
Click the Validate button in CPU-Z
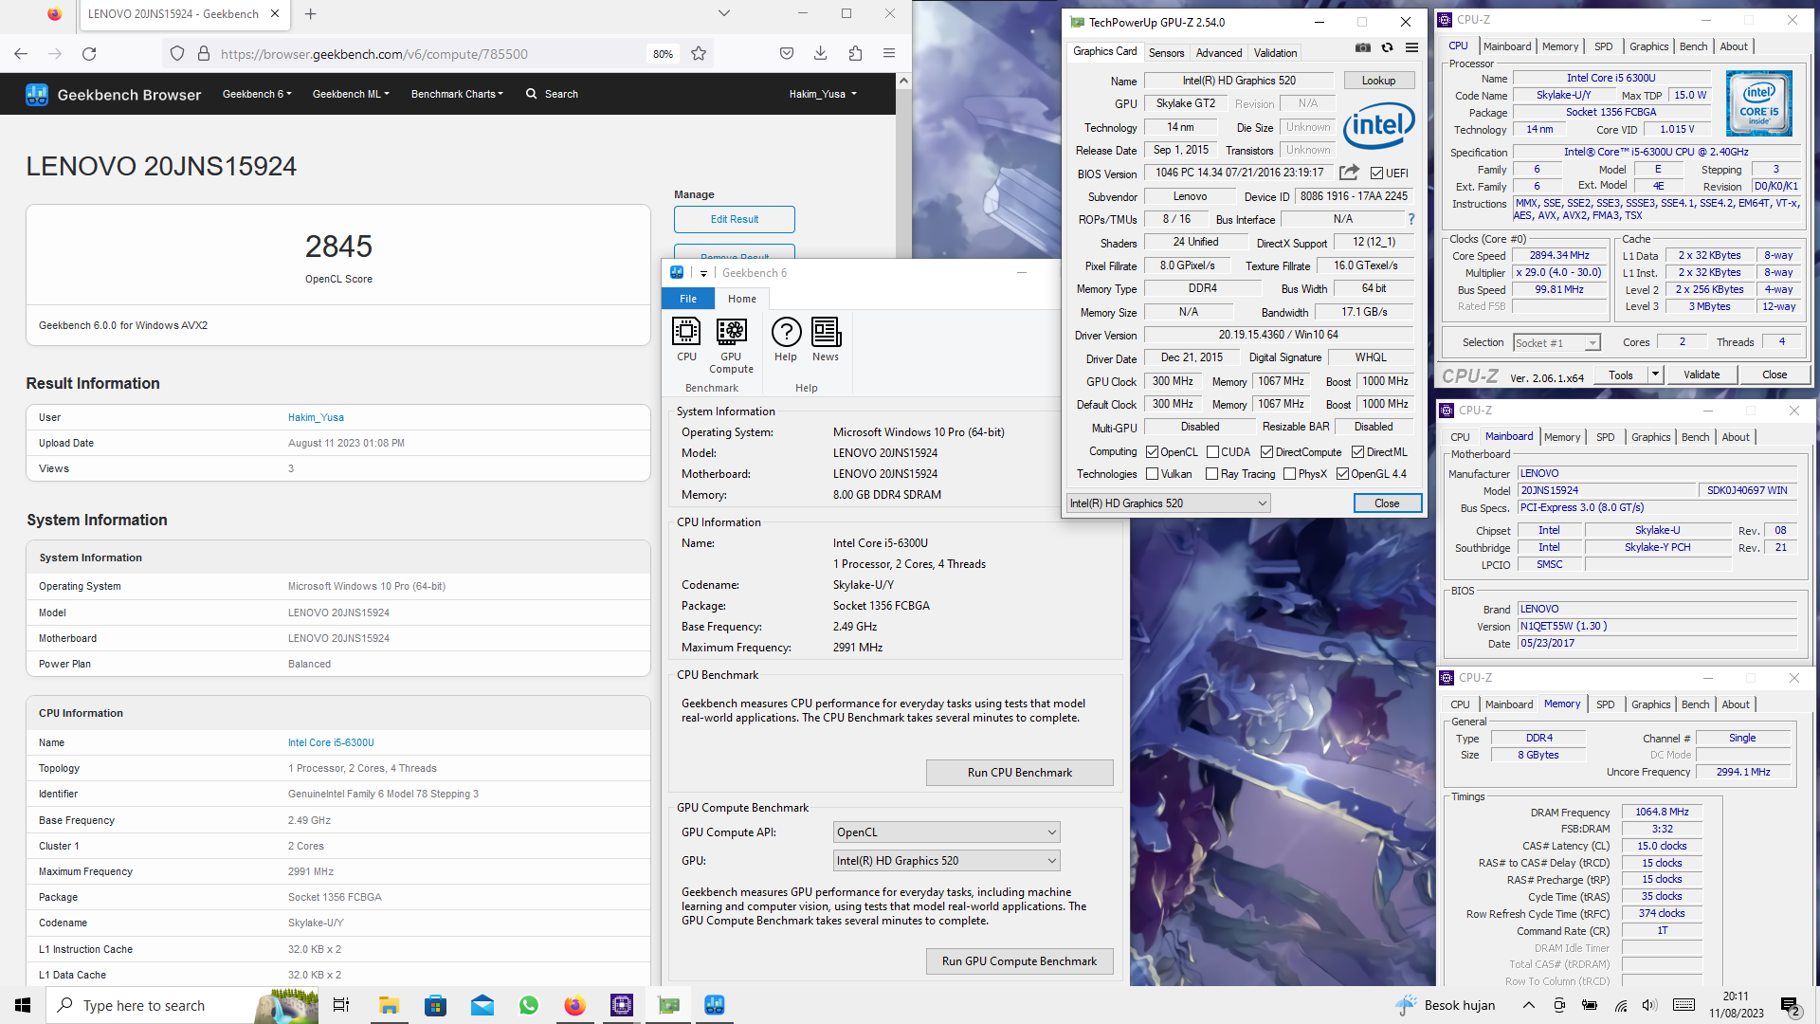(1701, 375)
